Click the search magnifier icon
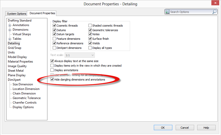This screenshot has width=221, height=135. click(x=214, y=12)
